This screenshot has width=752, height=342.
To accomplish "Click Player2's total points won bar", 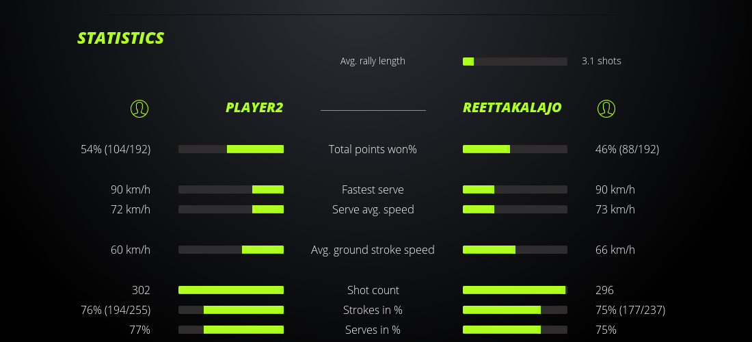I will pos(231,149).
